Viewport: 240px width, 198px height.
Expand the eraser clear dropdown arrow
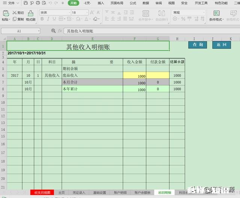tap(99, 19)
